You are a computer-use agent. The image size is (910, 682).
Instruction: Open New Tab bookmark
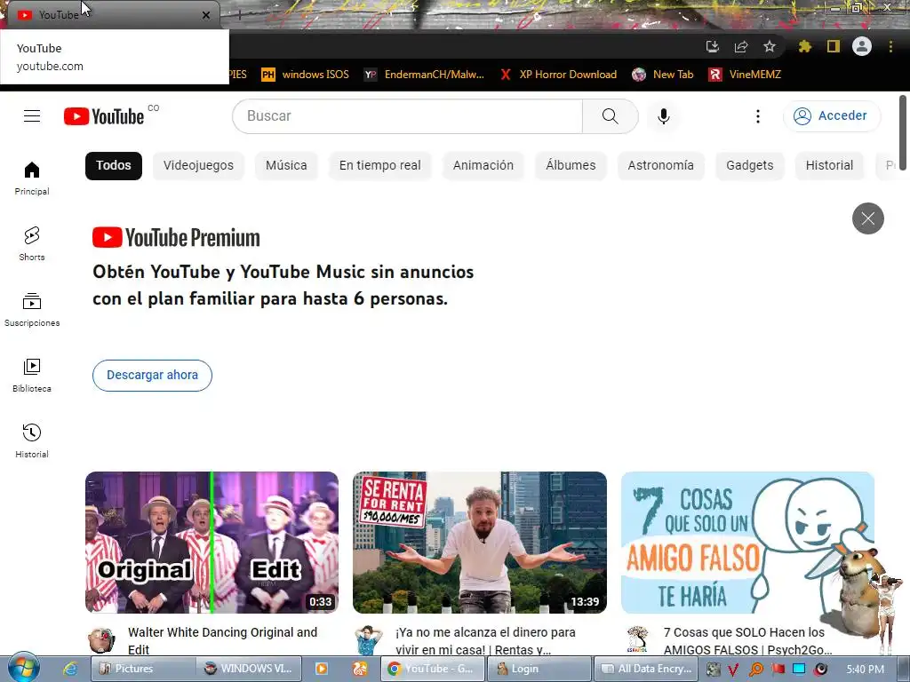tap(663, 75)
